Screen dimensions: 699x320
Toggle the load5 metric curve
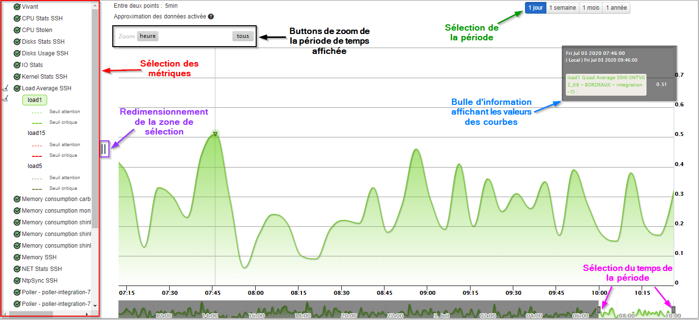pyautogui.click(x=35, y=166)
